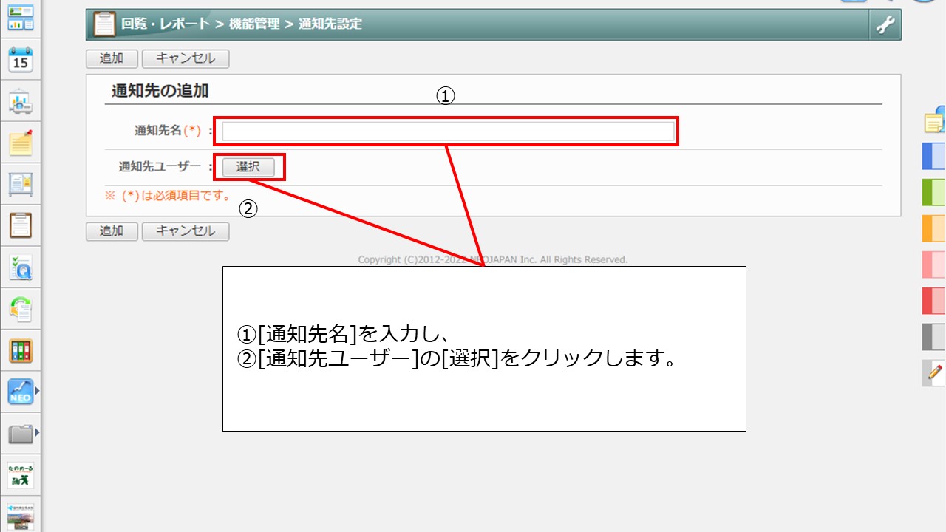Open the brown clipboard sidebar icon
This screenshot has height=532, width=946.
[x=21, y=225]
